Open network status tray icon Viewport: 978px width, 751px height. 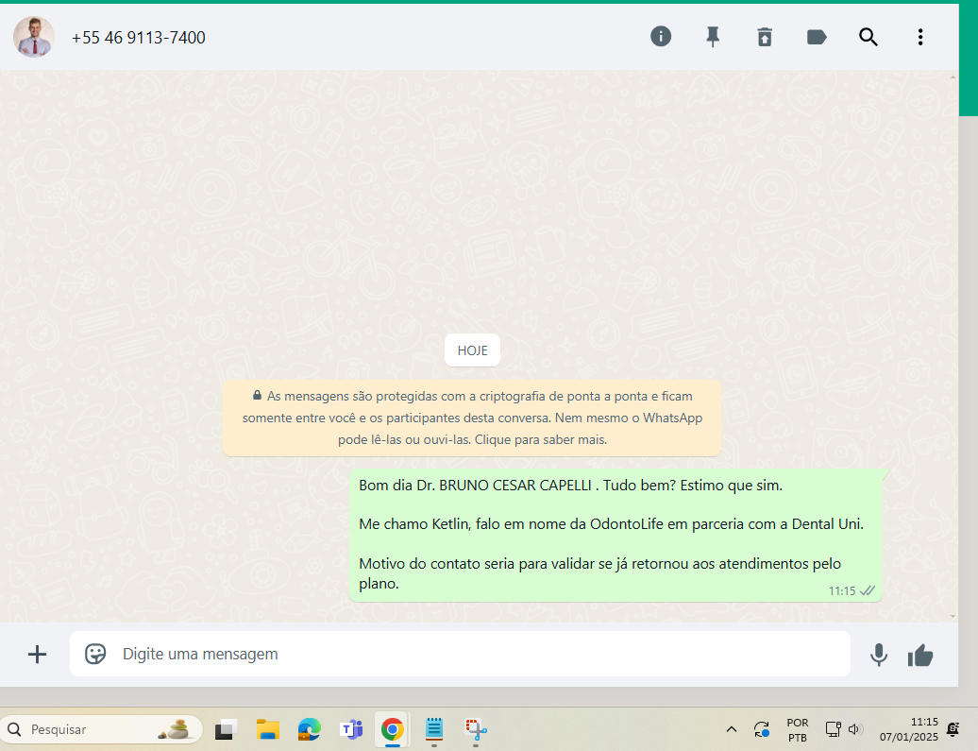[x=834, y=729]
